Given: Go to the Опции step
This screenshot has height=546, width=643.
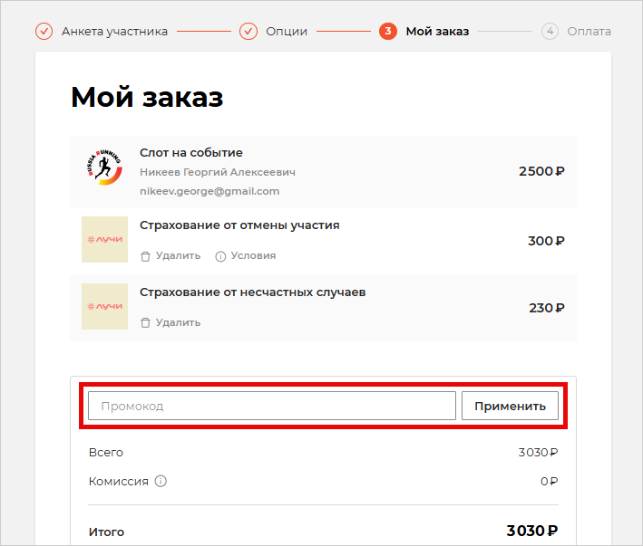Looking at the screenshot, I should click(287, 32).
